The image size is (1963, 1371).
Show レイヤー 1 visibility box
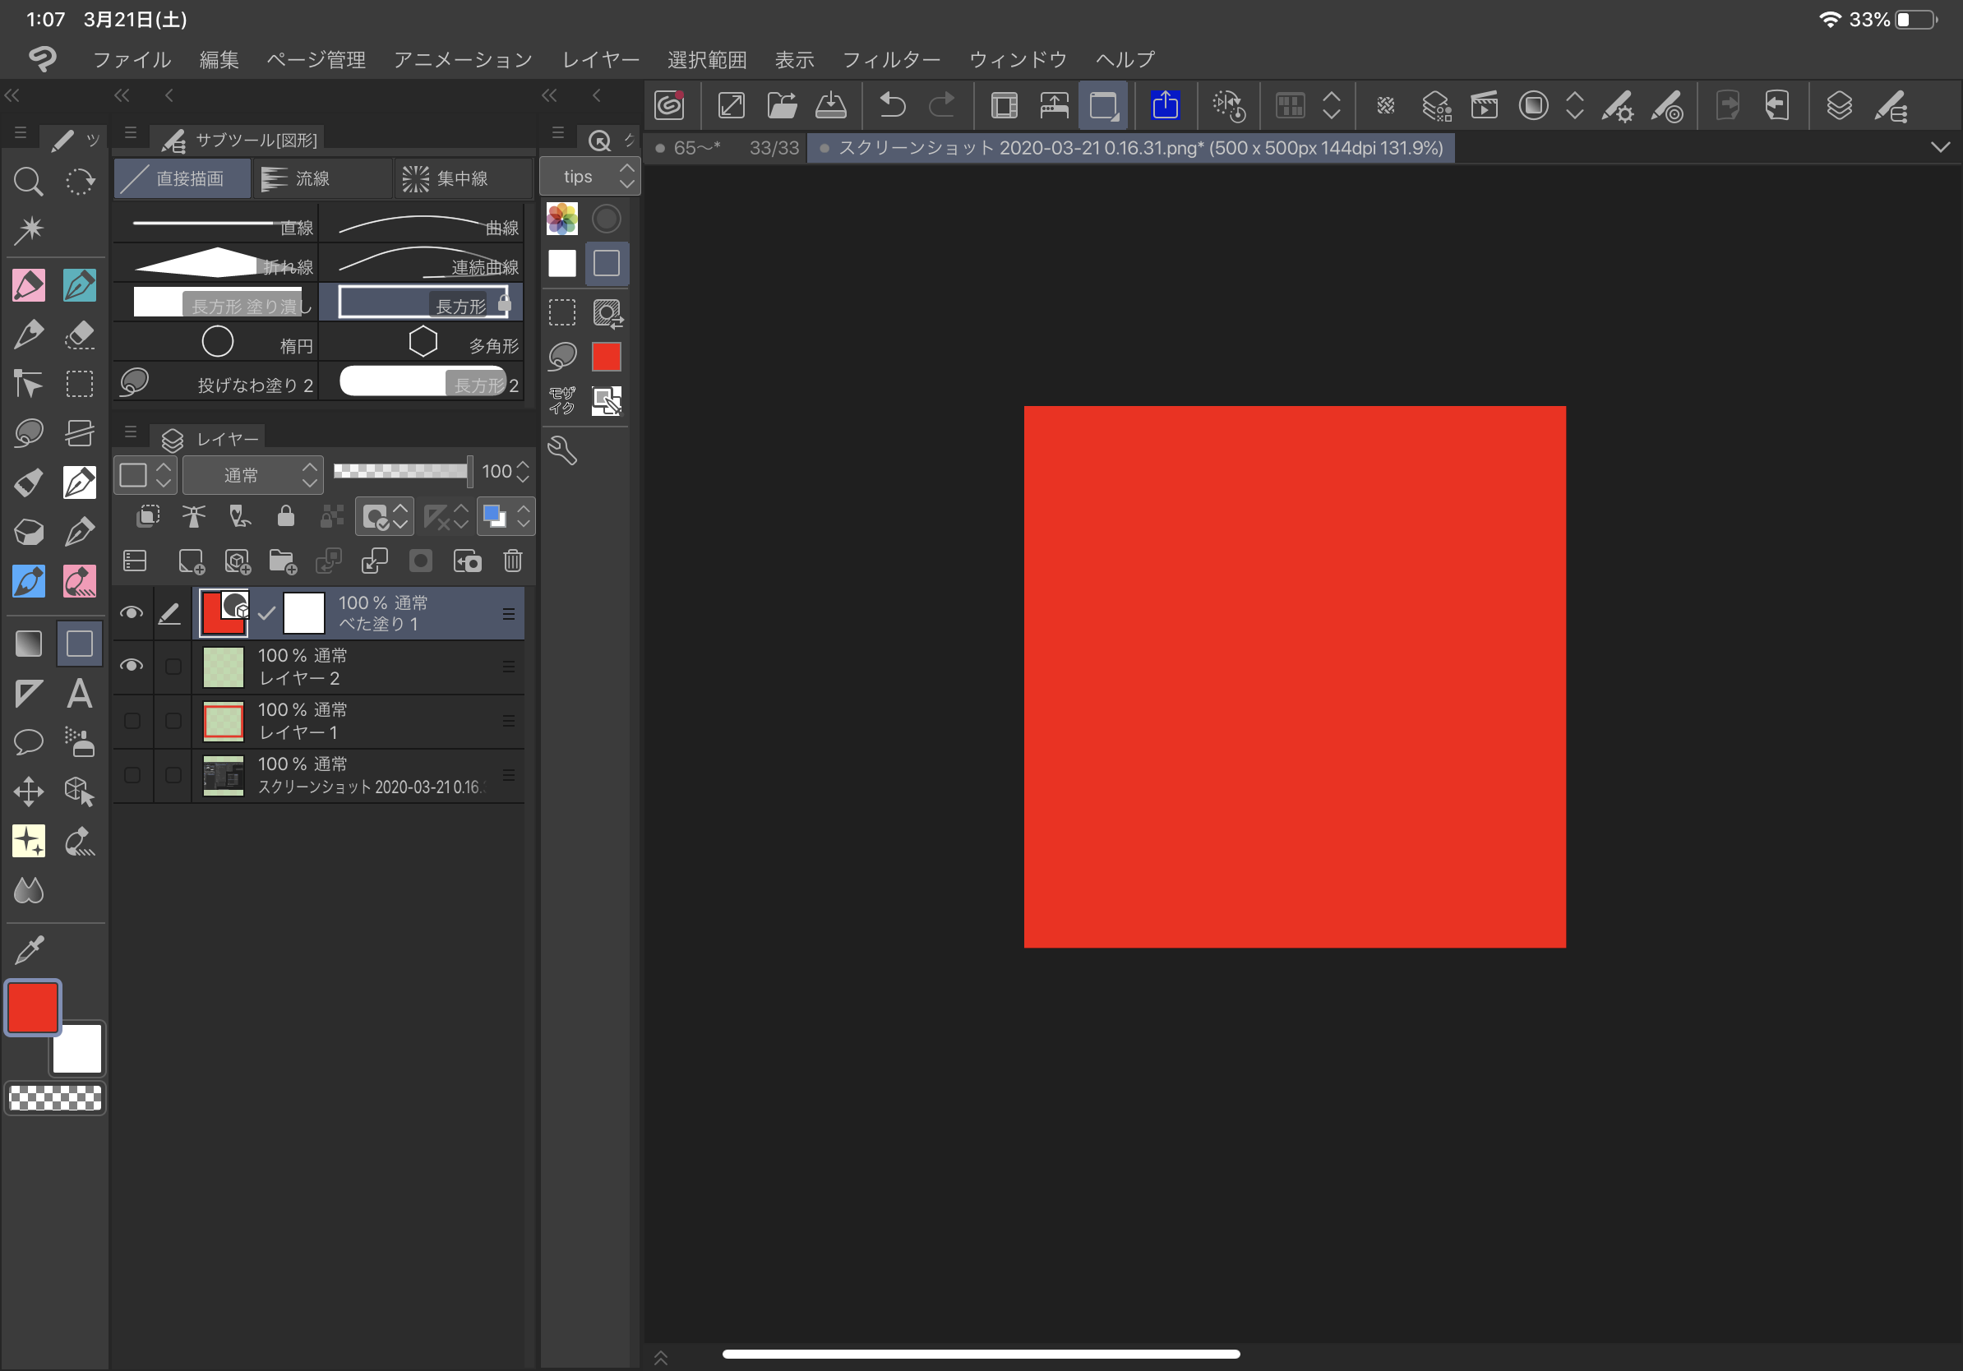[132, 721]
